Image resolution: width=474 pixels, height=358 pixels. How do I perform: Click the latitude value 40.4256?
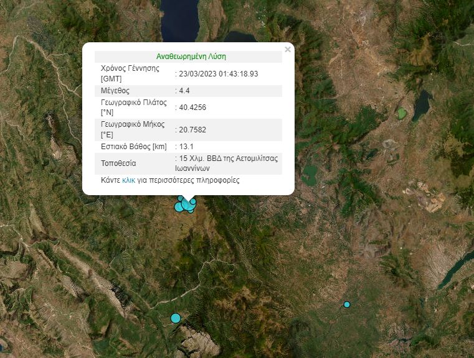tap(192, 108)
